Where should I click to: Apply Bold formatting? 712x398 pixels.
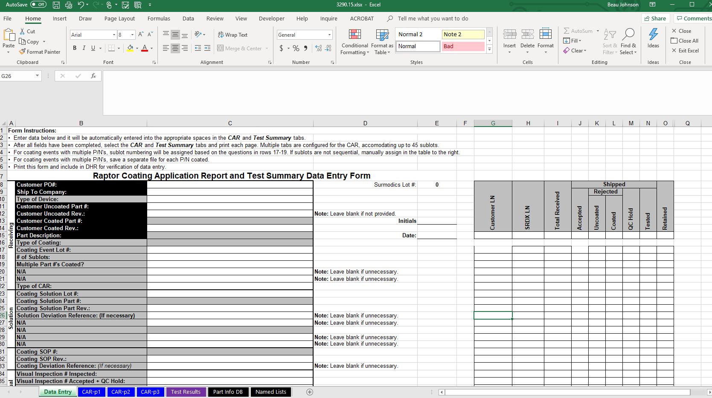(75, 48)
